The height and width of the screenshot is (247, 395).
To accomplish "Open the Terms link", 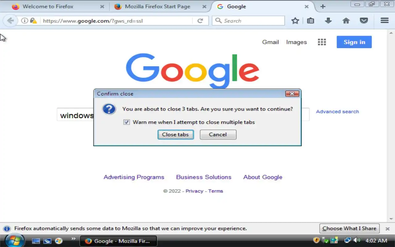I will [x=215, y=191].
